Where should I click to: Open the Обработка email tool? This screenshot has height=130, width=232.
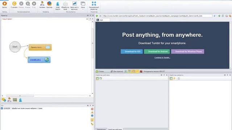(x=65, y=6)
